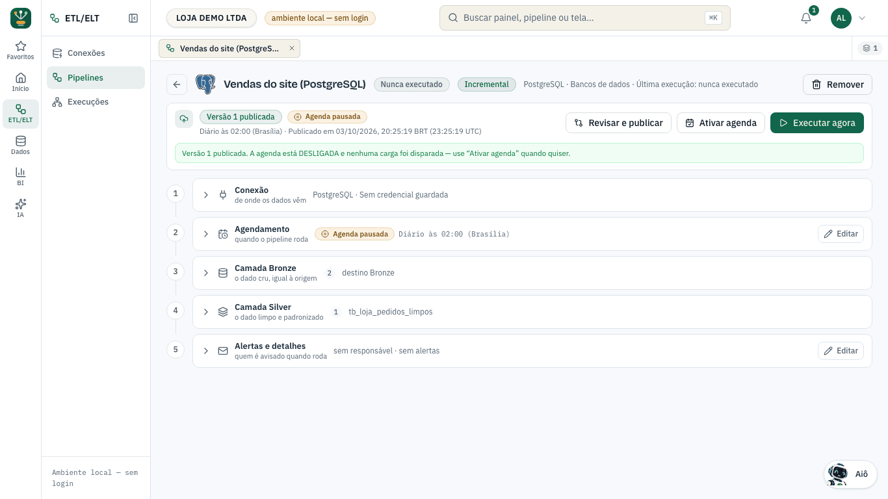Viewport: 888px width, 499px height.
Task: Expand the Camada Silver step
Action: (x=206, y=312)
